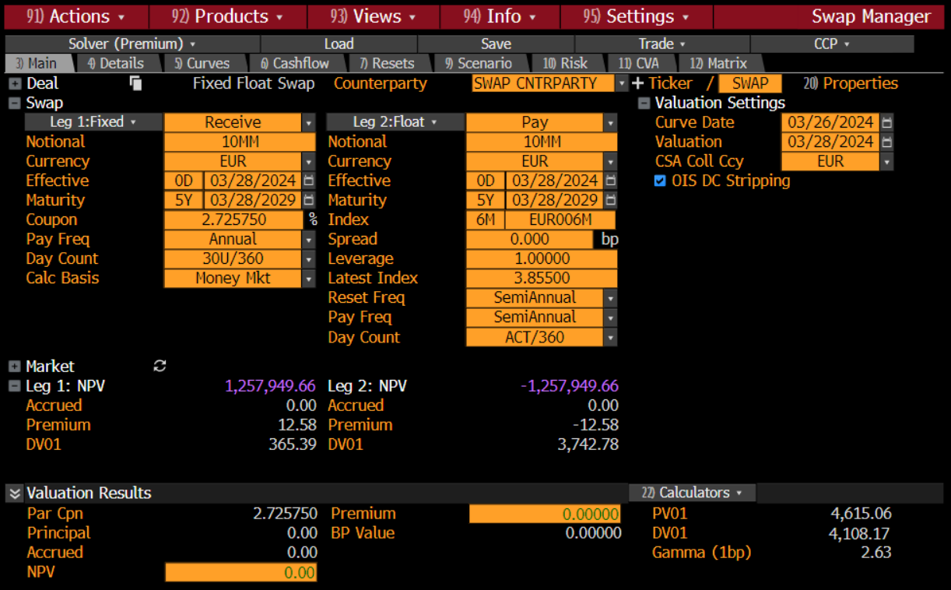The width and height of the screenshot is (951, 590).
Task: Open the Counterparty dropdown arrow
Action: (622, 83)
